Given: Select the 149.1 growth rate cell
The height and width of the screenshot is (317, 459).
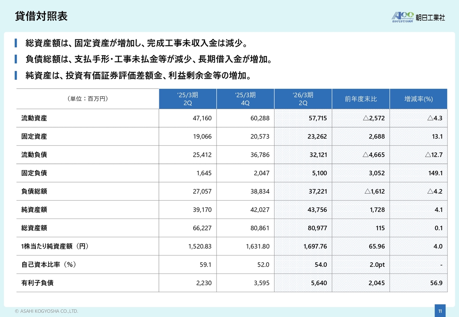Looking at the screenshot, I should pyautogui.click(x=435, y=173).
